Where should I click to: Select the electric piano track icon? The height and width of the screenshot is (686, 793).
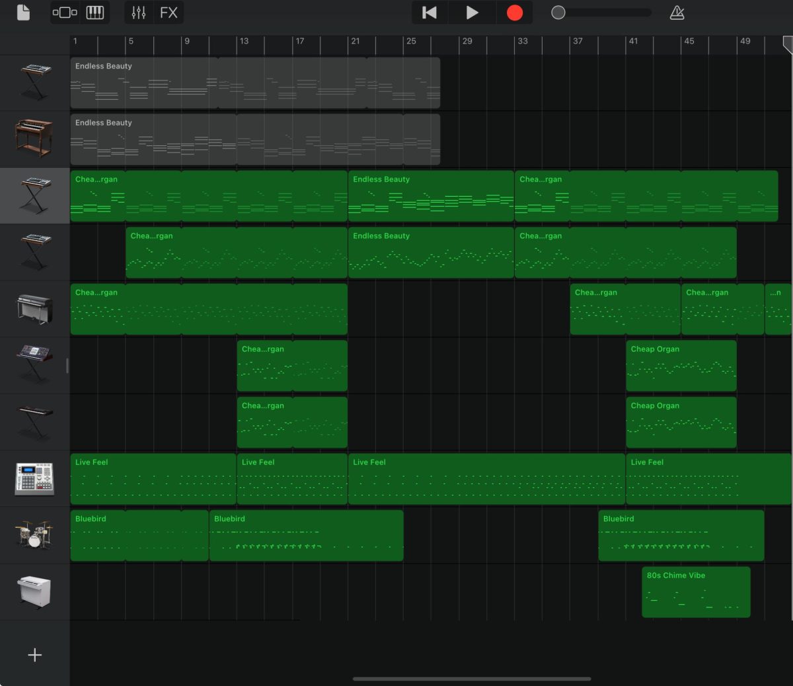34,308
